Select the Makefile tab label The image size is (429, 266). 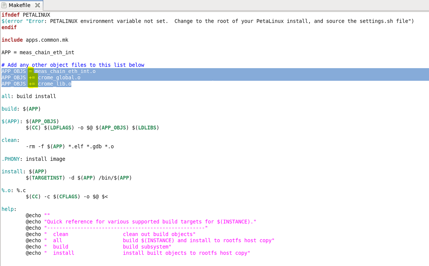19,5
